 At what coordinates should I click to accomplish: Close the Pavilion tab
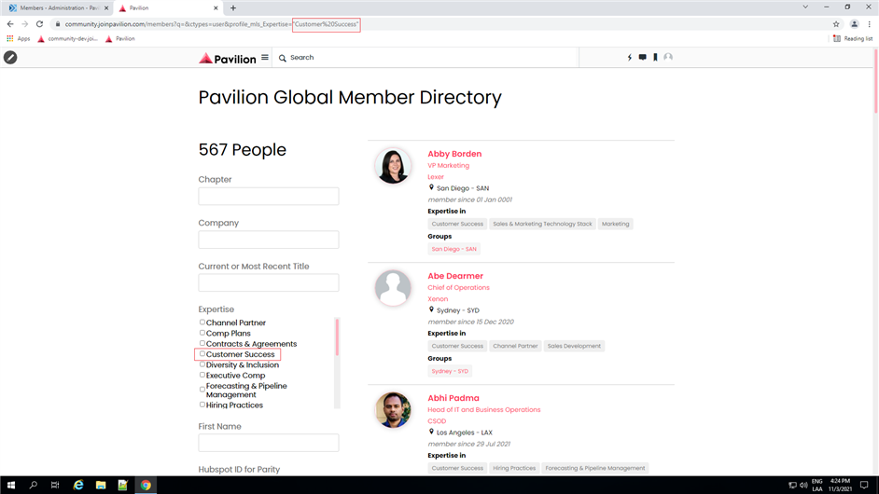coord(216,7)
